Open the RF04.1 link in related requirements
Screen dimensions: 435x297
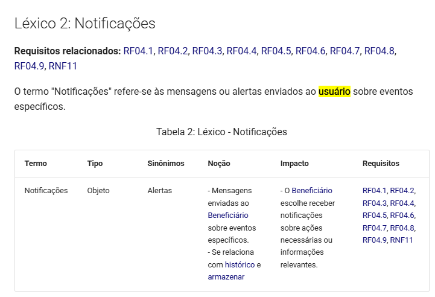pyautogui.click(x=138, y=51)
